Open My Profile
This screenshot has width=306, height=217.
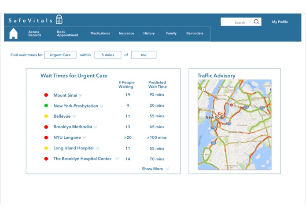click(x=280, y=22)
